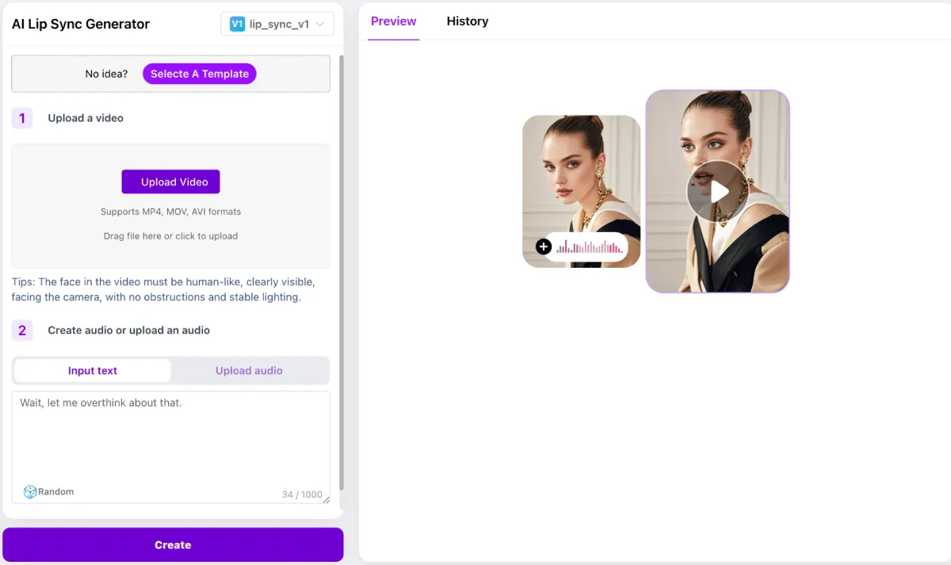The height and width of the screenshot is (565, 951).
Task: Click the Upload Video button
Action: 170,181
